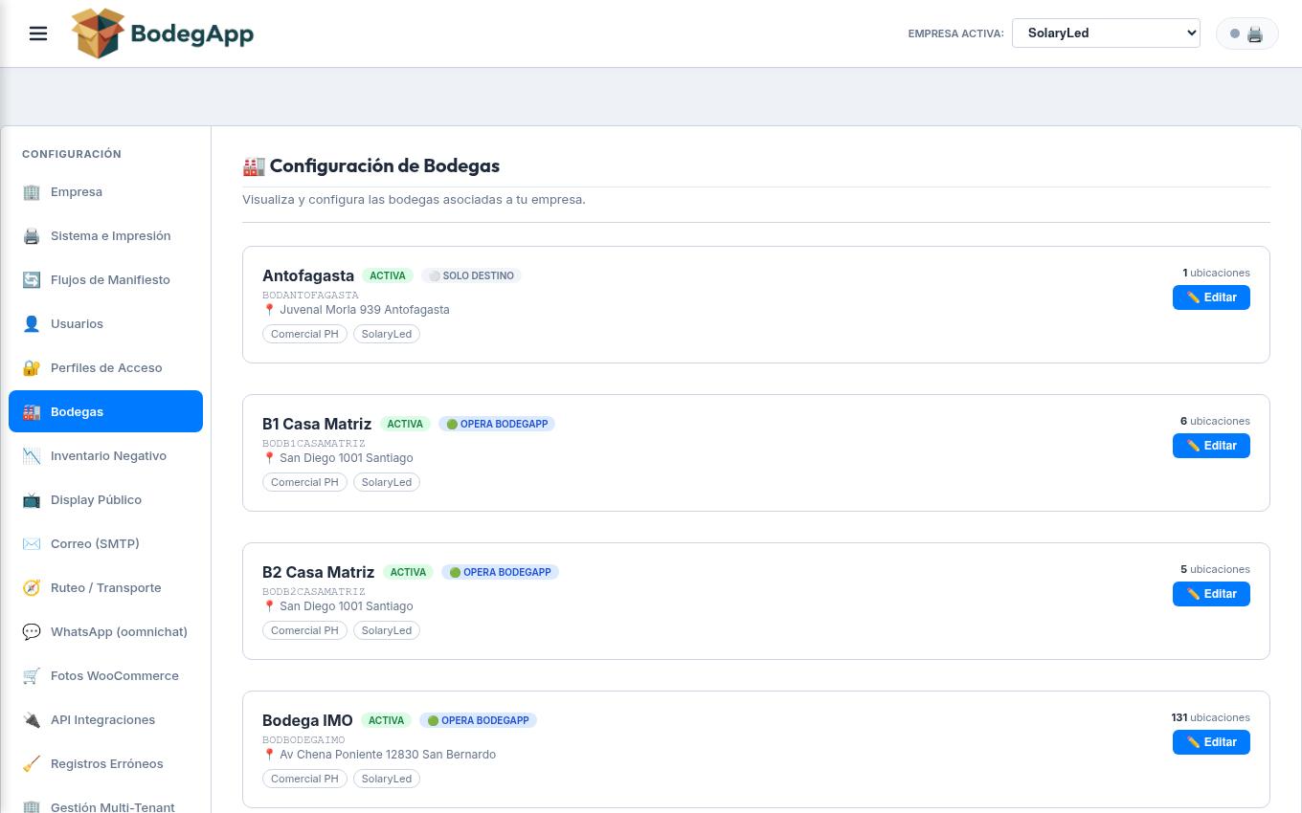1302x813 pixels.
Task: Click the BODB2CASAMATRIZ code text
Action: point(314,592)
